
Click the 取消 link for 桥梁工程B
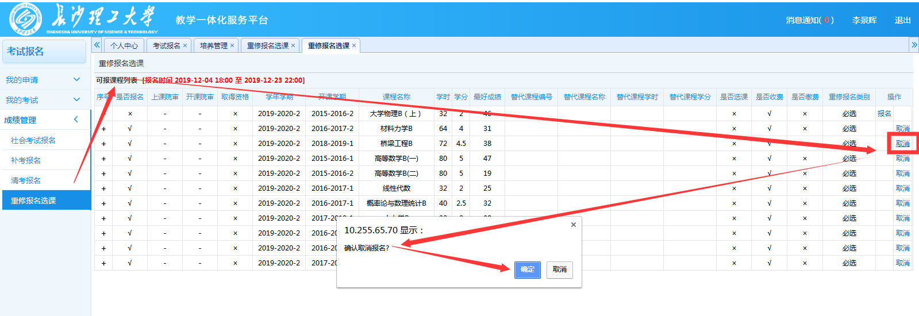(x=902, y=144)
